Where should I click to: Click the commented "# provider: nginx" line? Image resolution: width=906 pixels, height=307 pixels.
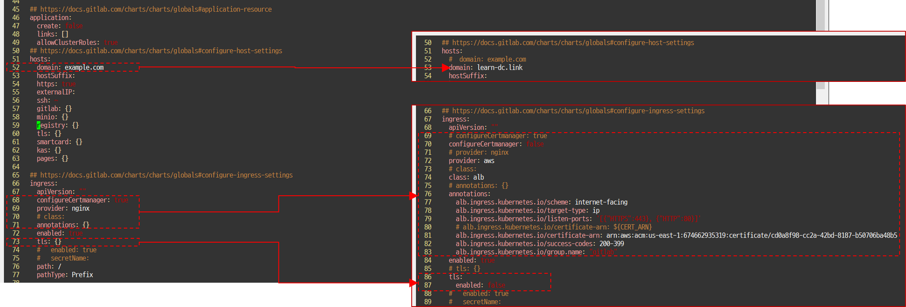pos(479,152)
